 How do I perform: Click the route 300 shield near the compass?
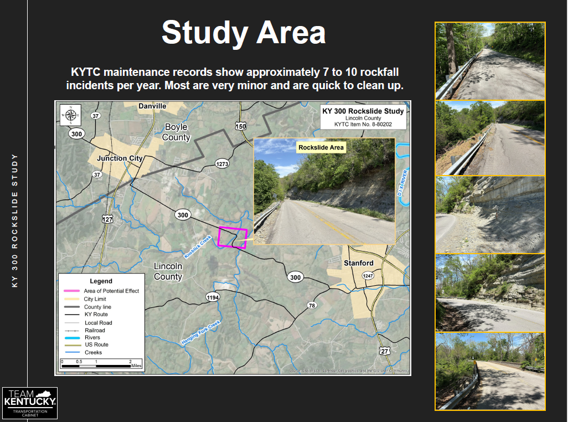point(76,133)
